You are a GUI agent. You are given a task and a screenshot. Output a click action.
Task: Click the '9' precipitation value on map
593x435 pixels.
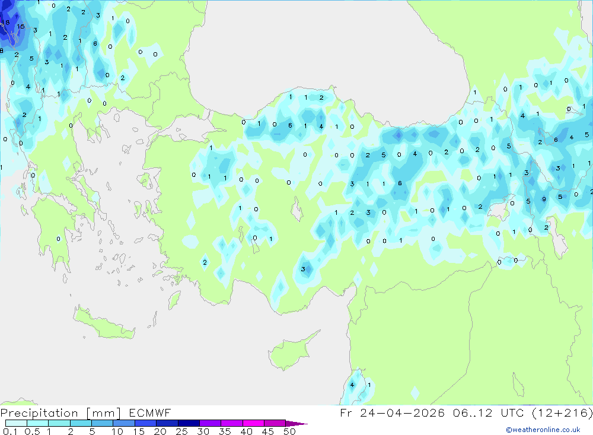(x=544, y=199)
